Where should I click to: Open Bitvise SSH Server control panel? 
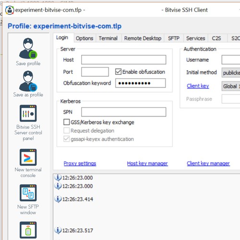[x=28, y=113]
